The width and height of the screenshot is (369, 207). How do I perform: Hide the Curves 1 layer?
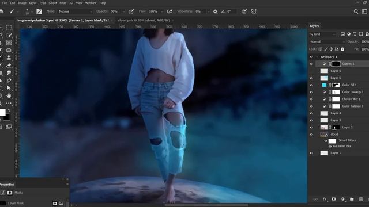(311, 64)
